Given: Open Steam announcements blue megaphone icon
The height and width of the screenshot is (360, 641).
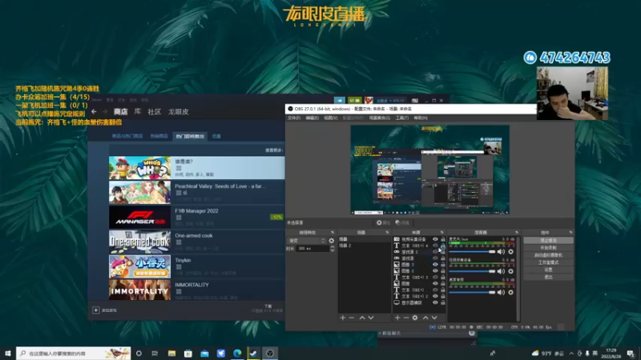Looking at the screenshot, I should (339, 100).
